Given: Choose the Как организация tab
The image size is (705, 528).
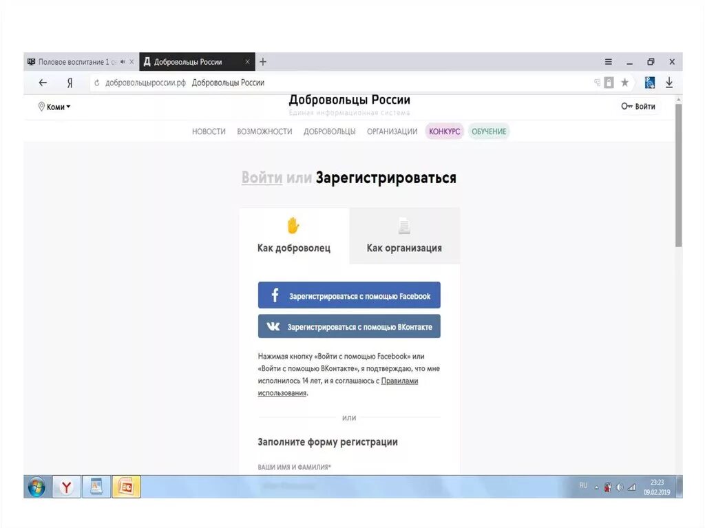Looking at the screenshot, I should click(404, 235).
